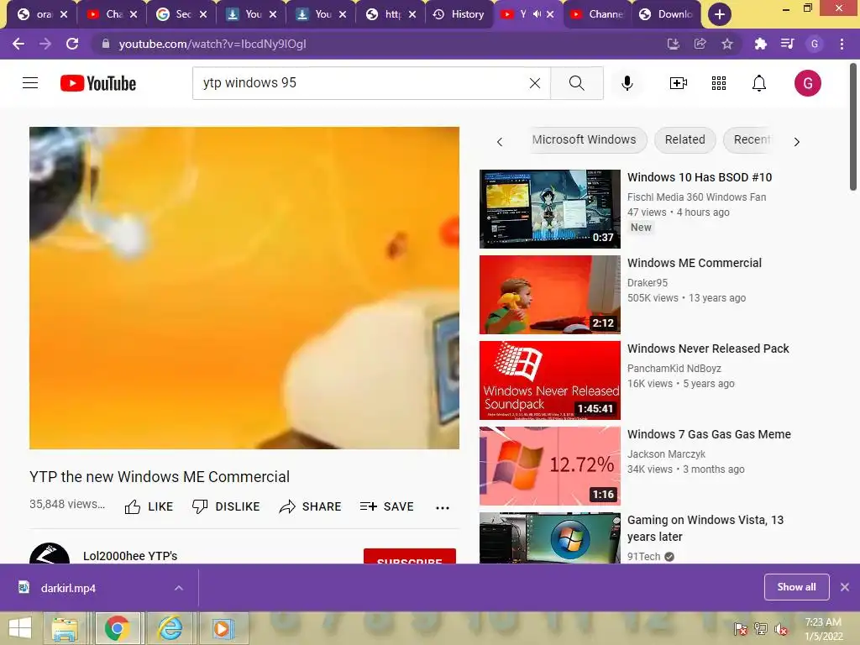Open the account avatar G on YouTube

(808, 83)
